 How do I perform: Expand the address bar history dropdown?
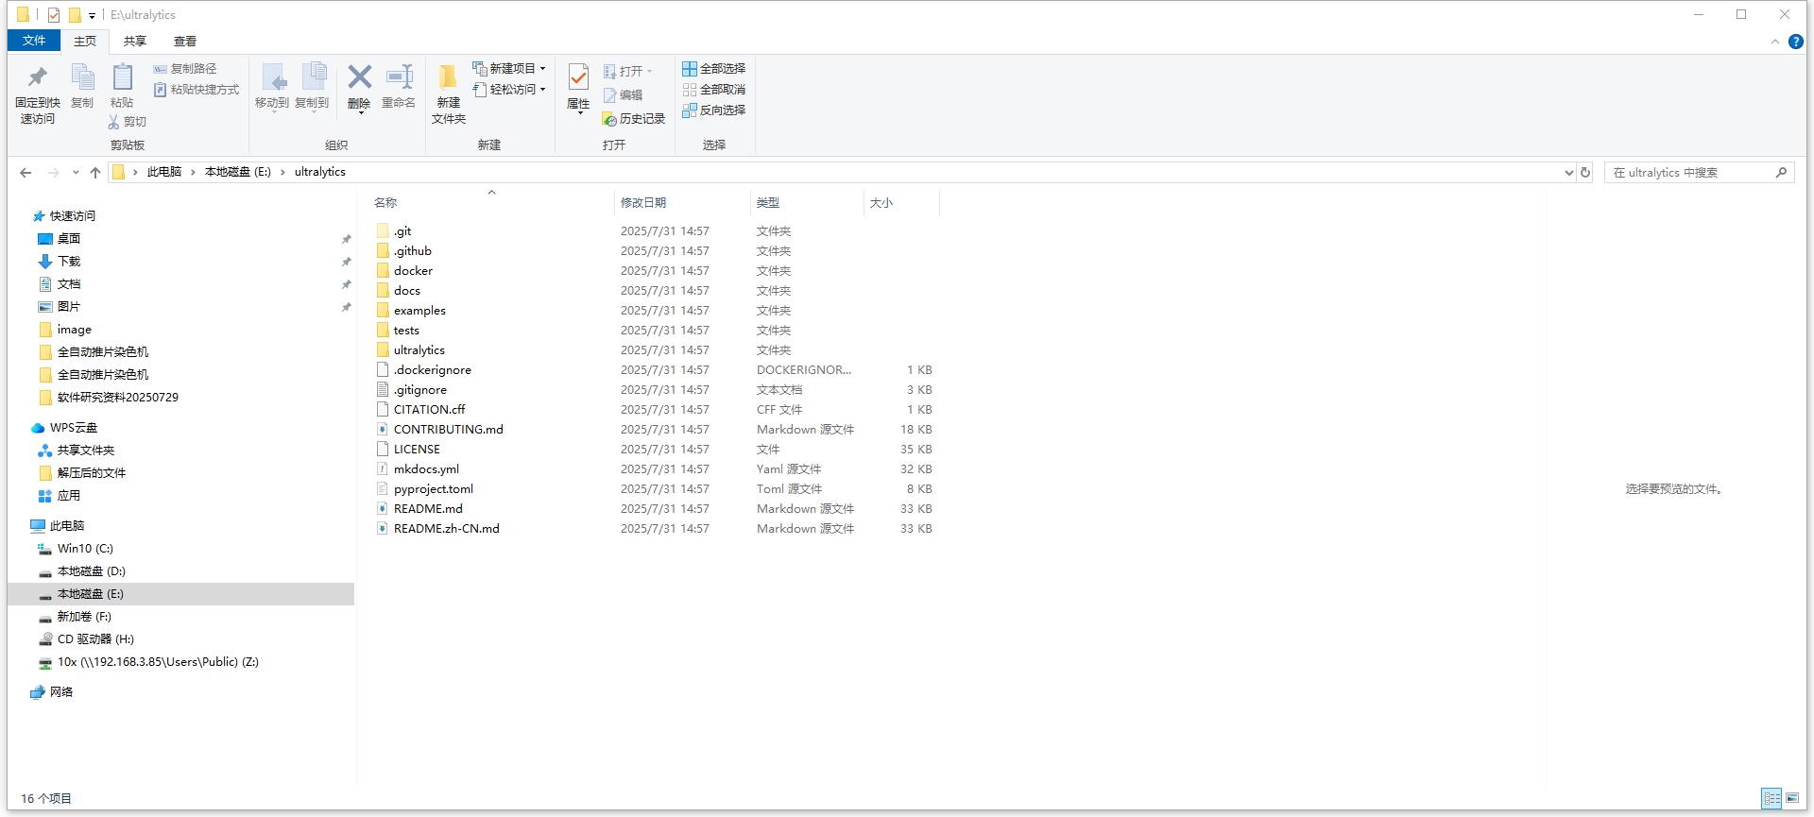point(1568,173)
